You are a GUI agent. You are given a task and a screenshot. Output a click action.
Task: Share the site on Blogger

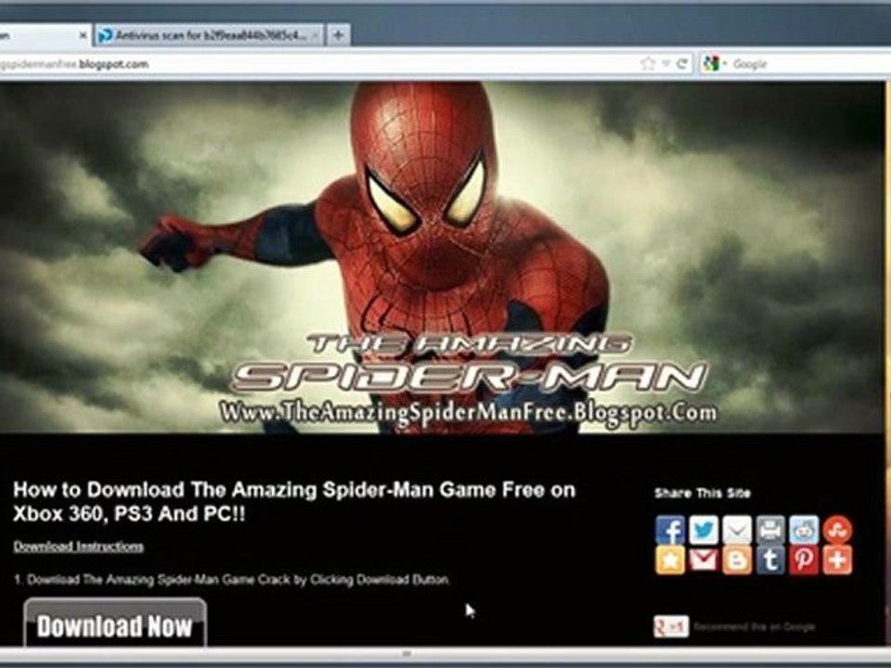coord(737,560)
